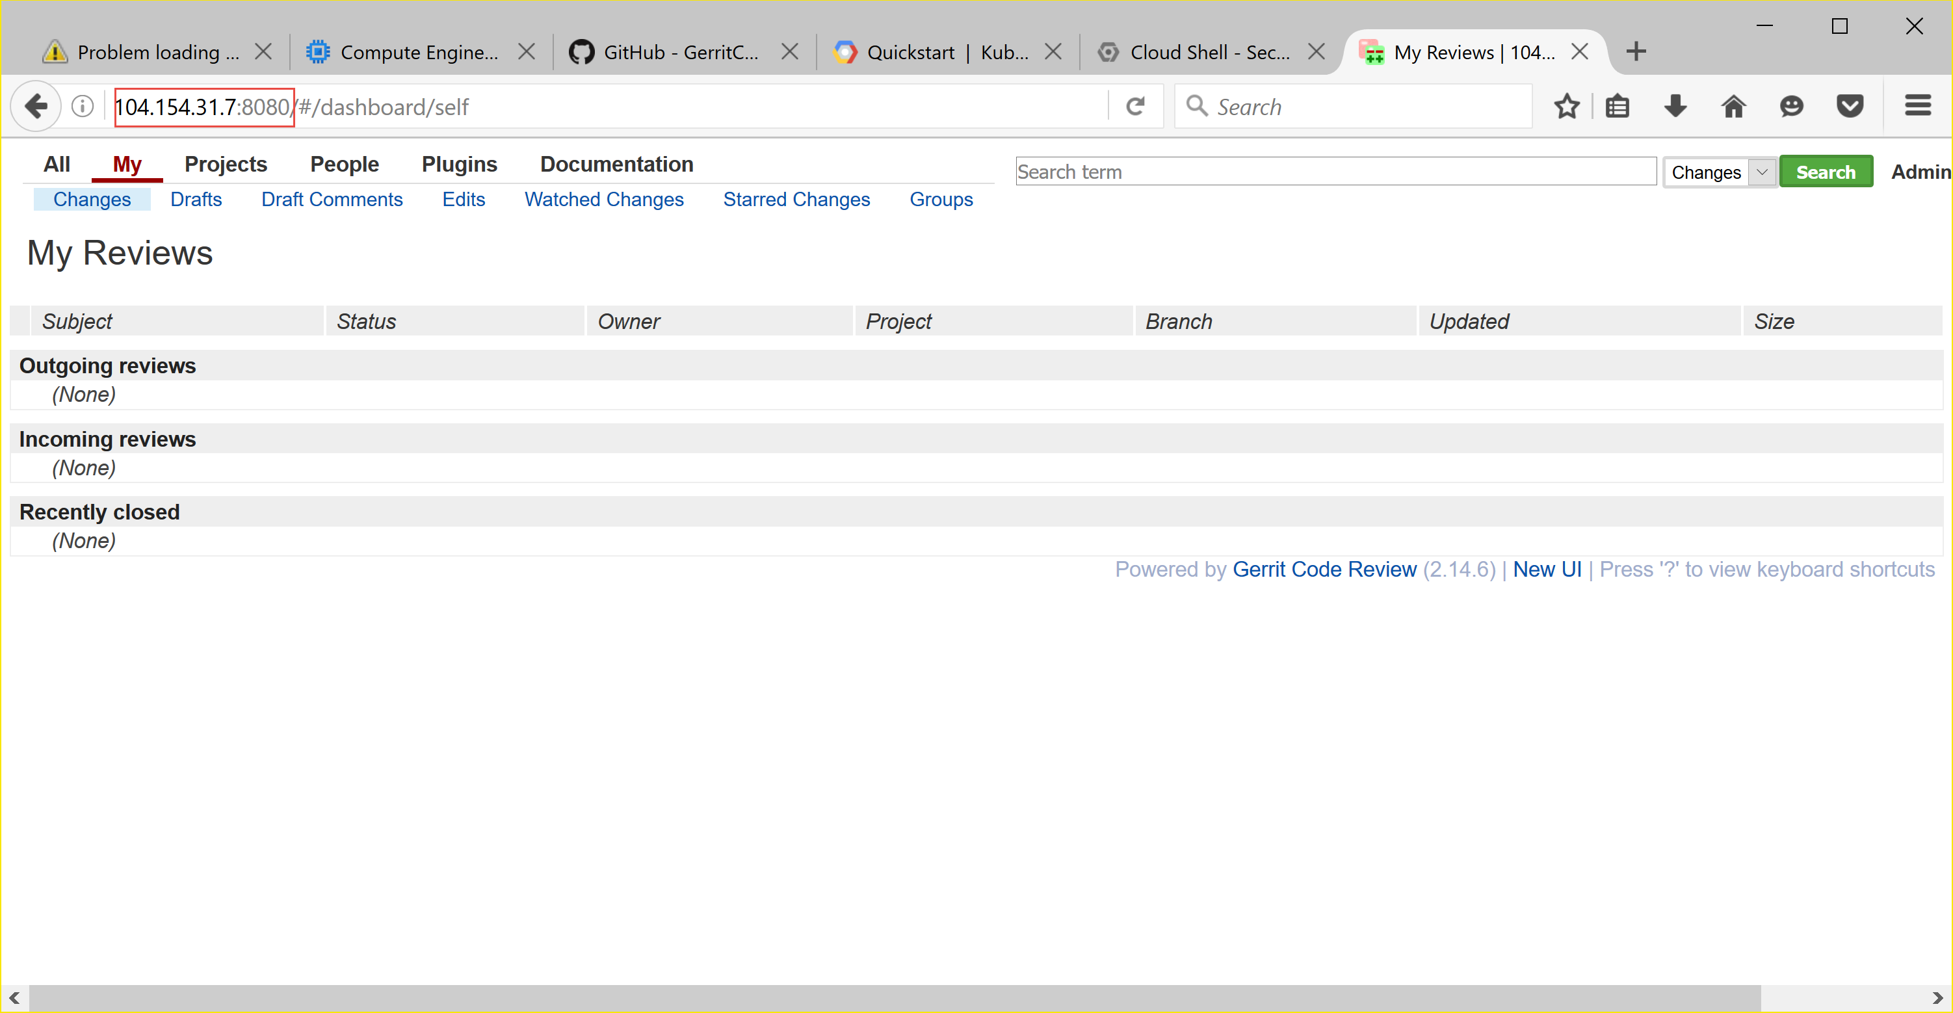Click the horizontal scrollbar thumb
Viewport: 1953px width, 1013px height.
[895, 998]
